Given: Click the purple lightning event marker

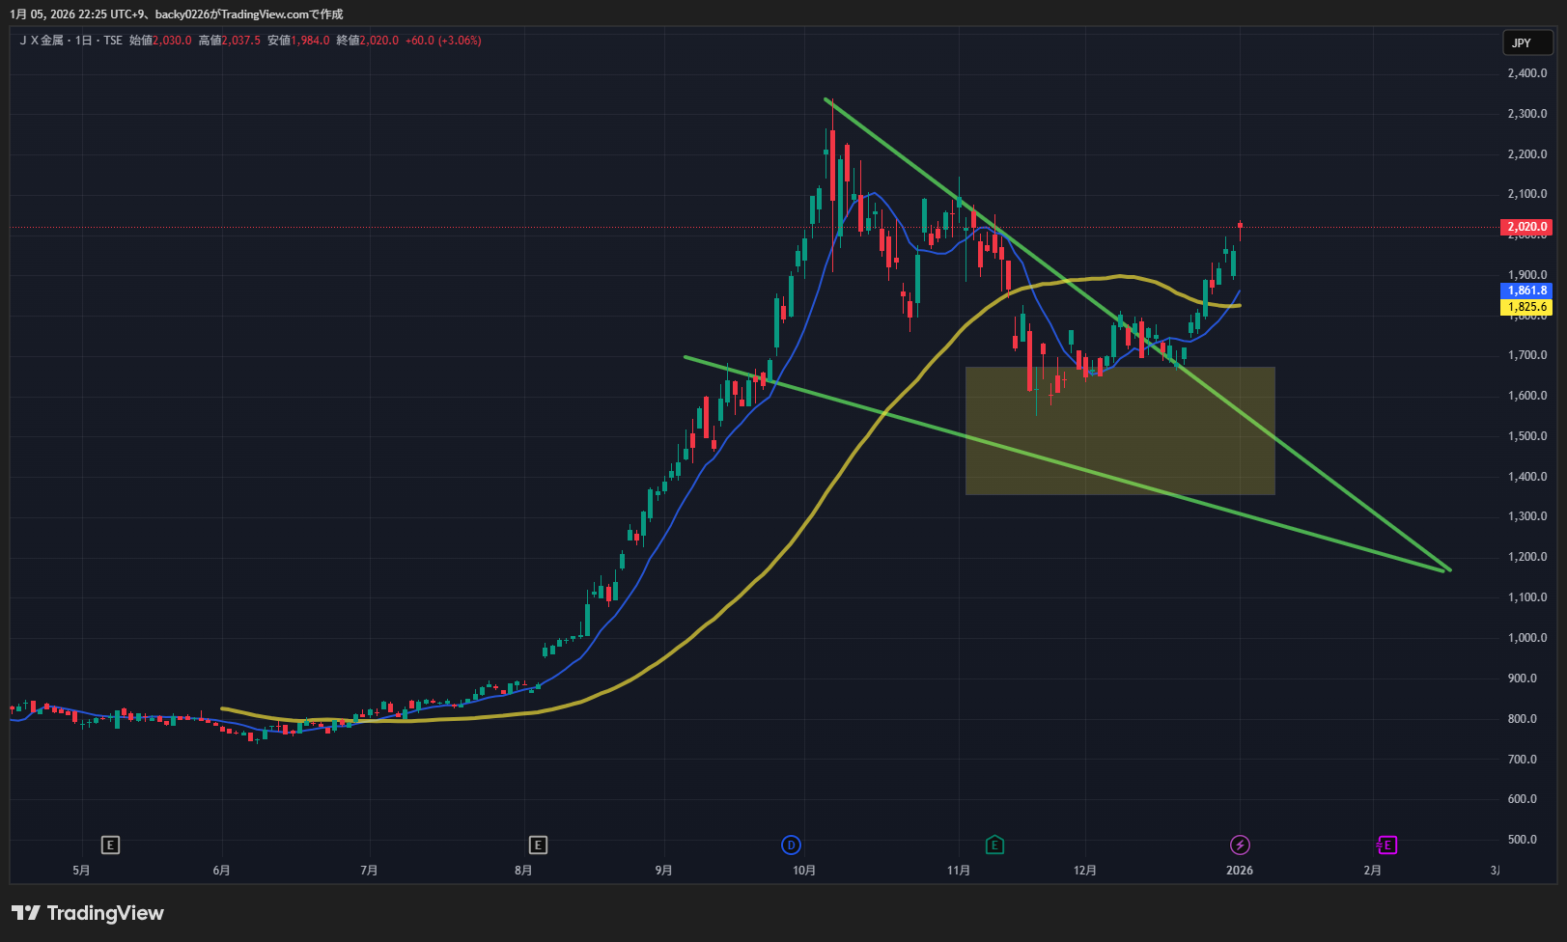Looking at the screenshot, I should [1240, 845].
